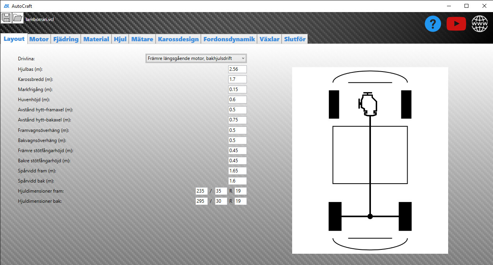Click the save floppy disk icon
The image size is (493, 265).
pos(6,18)
